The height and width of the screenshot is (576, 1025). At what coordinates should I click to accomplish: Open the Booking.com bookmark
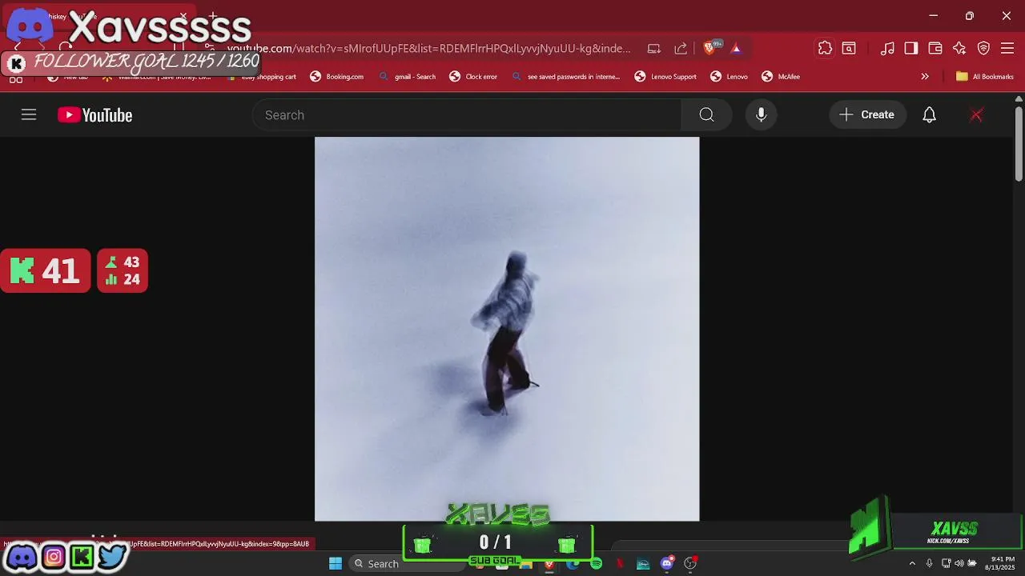pos(337,77)
